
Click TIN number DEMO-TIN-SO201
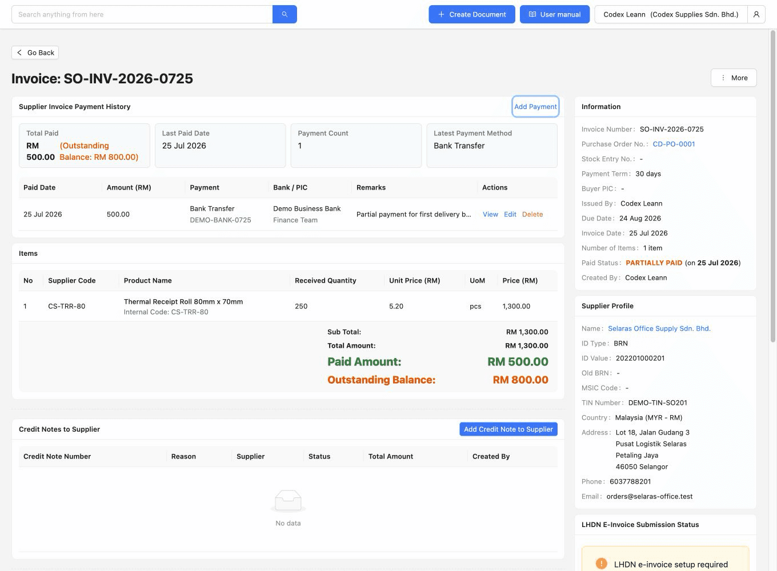point(658,403)
